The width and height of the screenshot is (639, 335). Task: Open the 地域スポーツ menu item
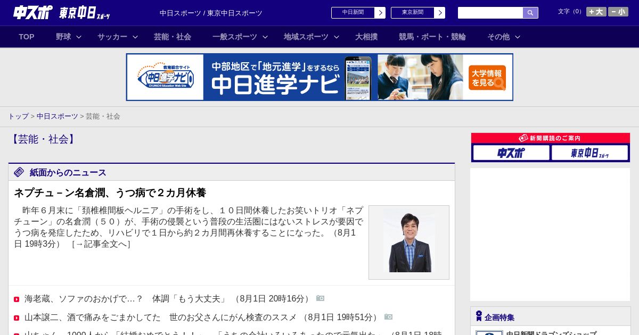tap(306, 37)
